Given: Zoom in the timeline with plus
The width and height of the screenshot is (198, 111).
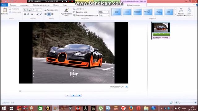Looking at the screenshot, I should pos(195,103).
